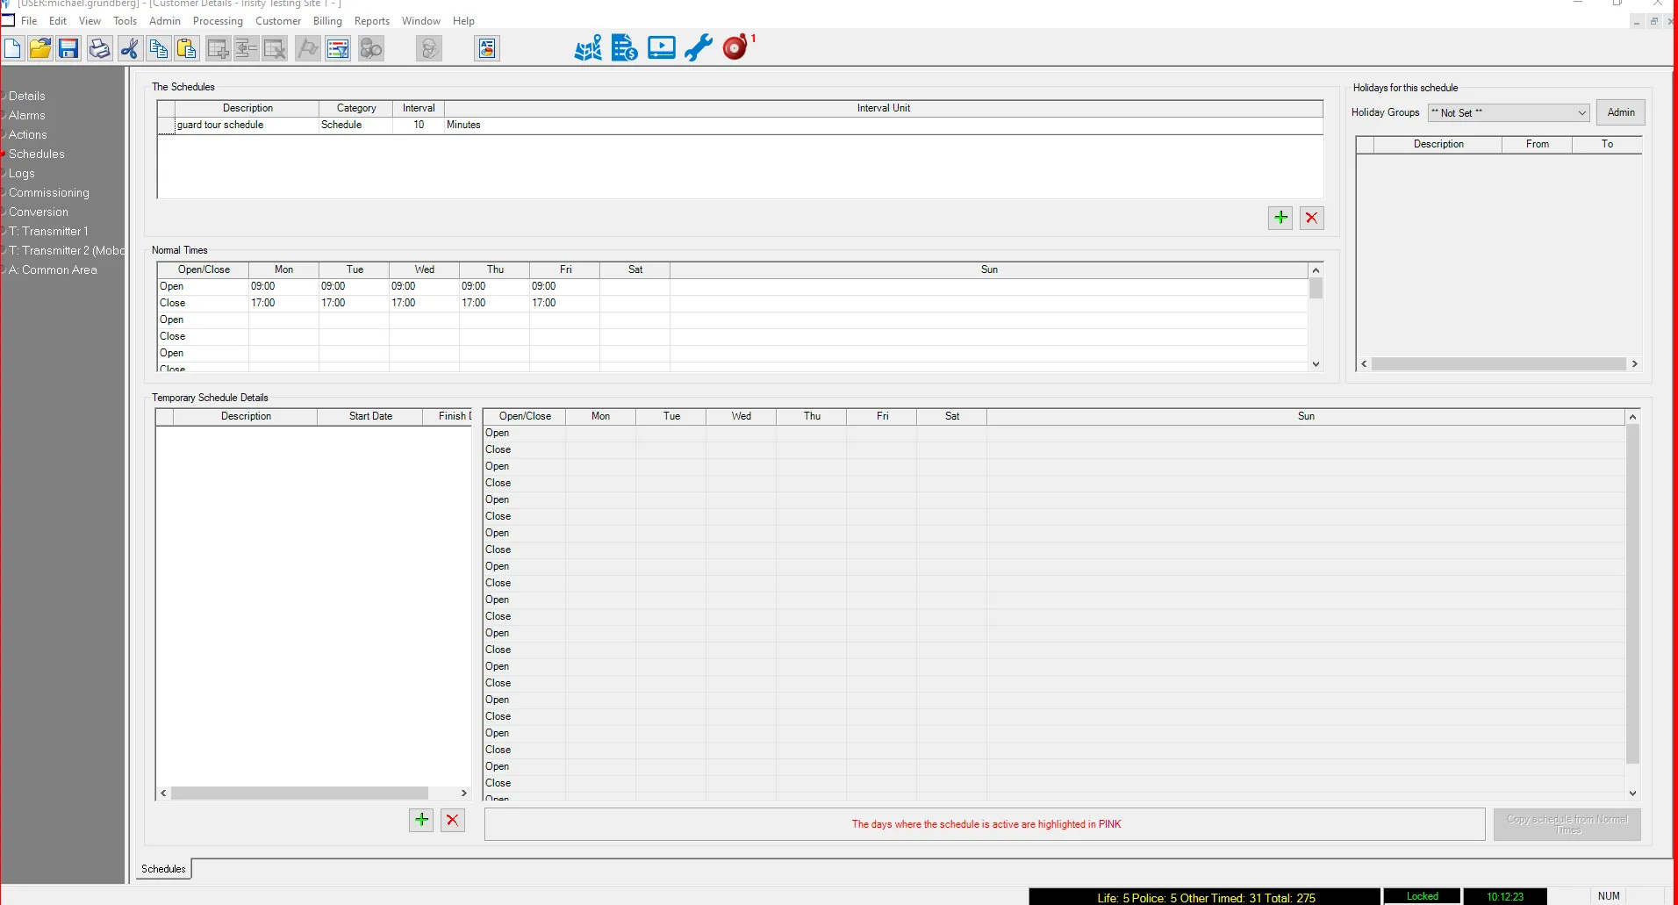The height and width of the screenshot is (905, 1678).
Task: Open the video player screen icon
Action: [662, 47]
